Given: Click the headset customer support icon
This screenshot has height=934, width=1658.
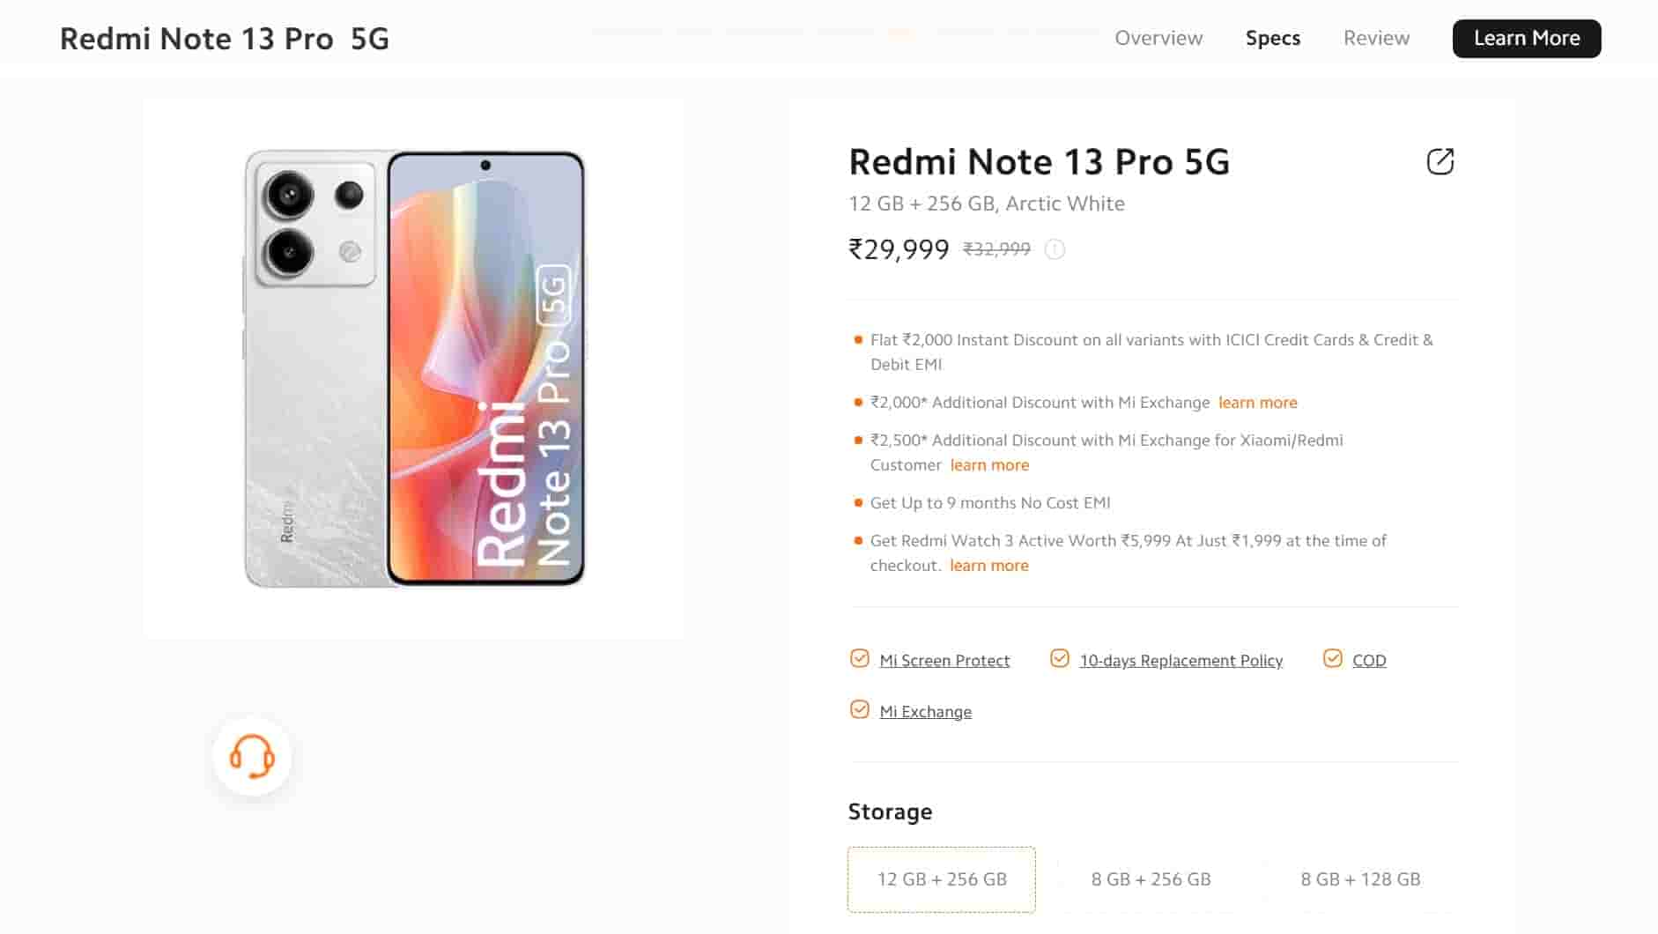Looking at the screenshot, I should pyautogui.click(x=251, y=756).
